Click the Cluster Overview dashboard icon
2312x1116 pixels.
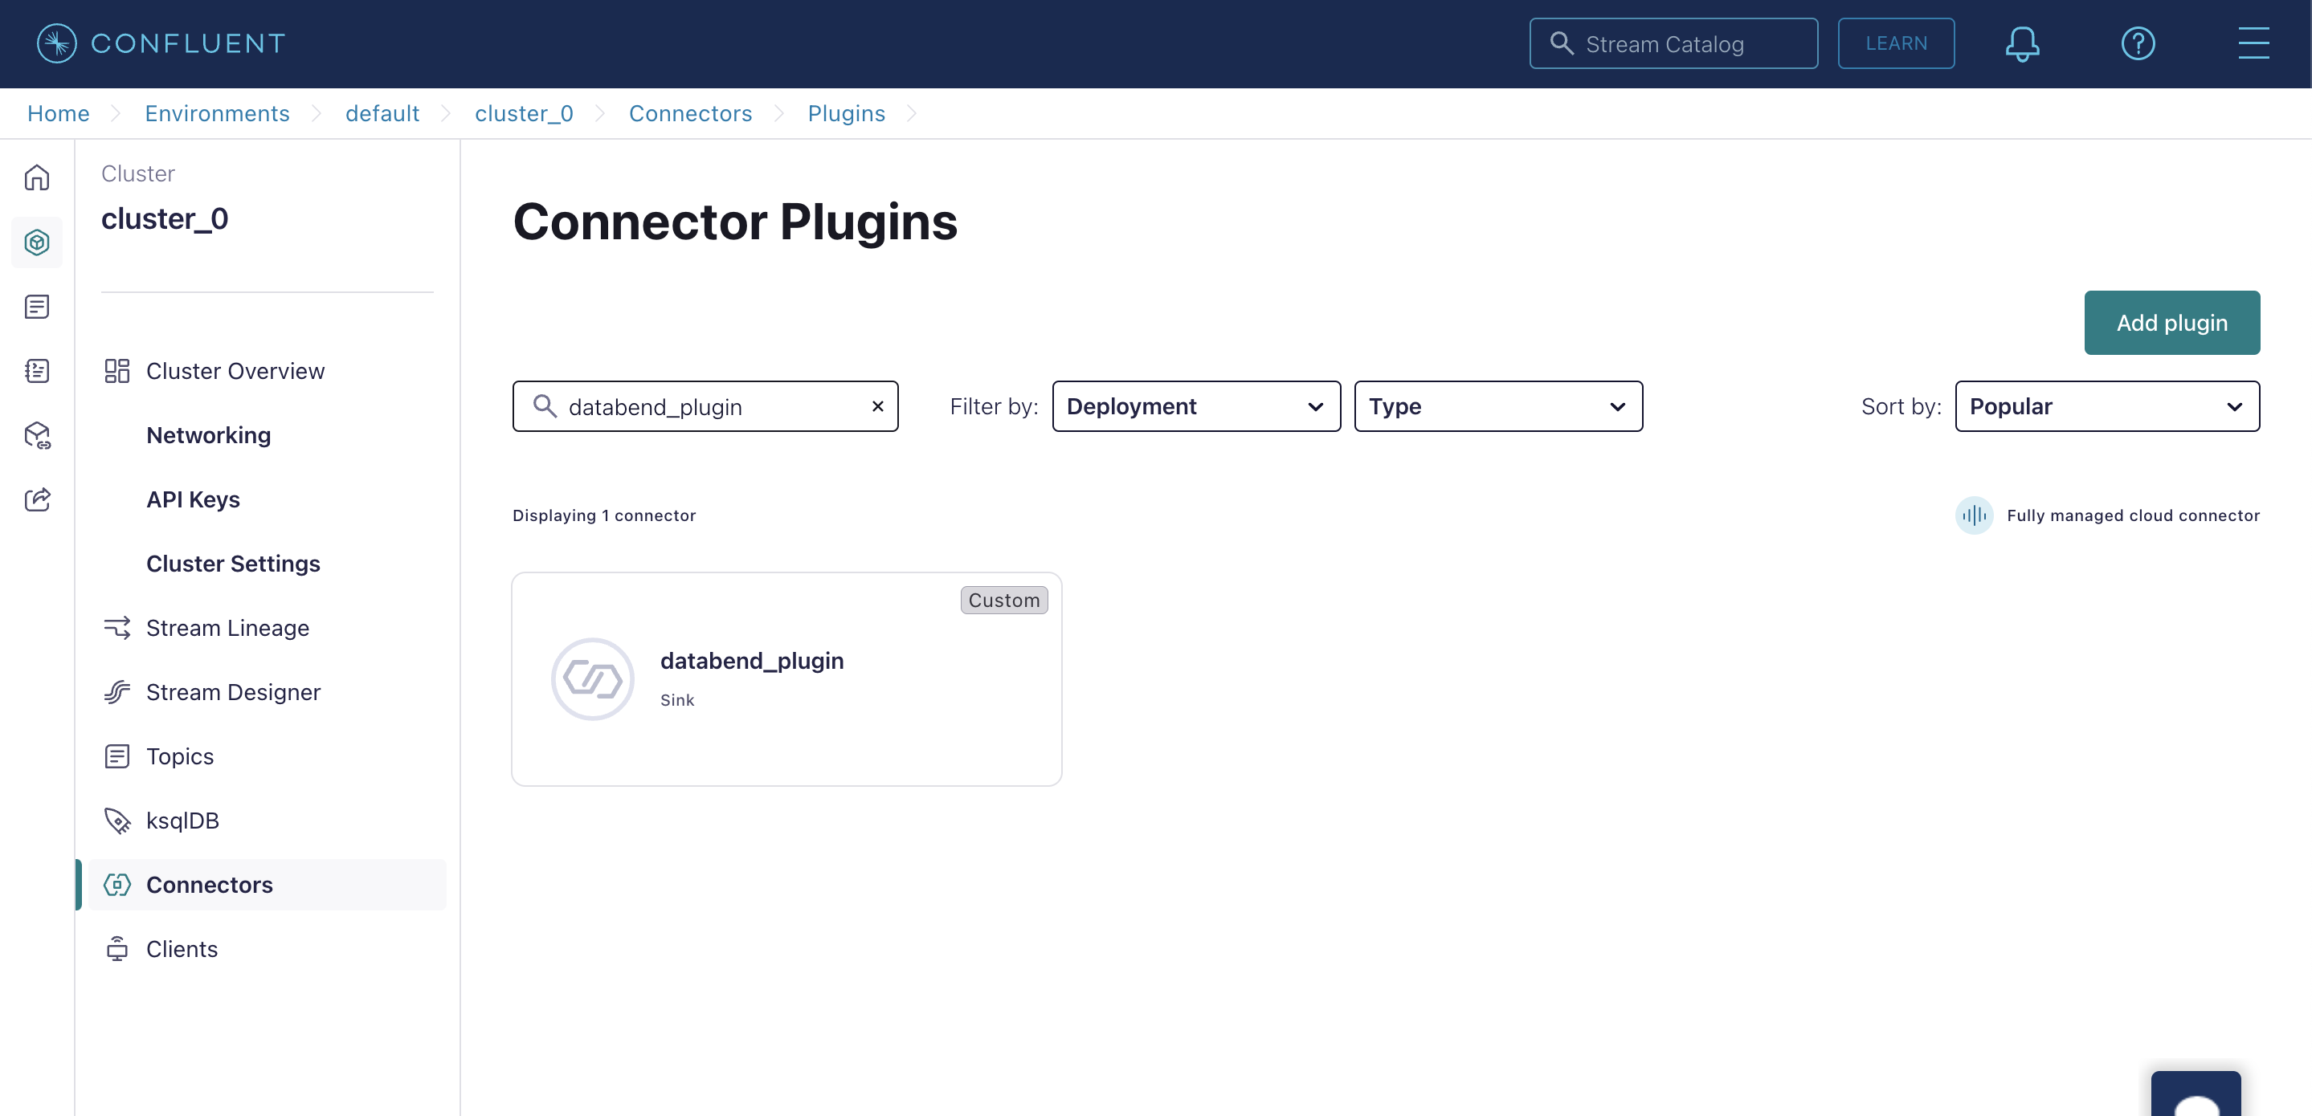117,372
